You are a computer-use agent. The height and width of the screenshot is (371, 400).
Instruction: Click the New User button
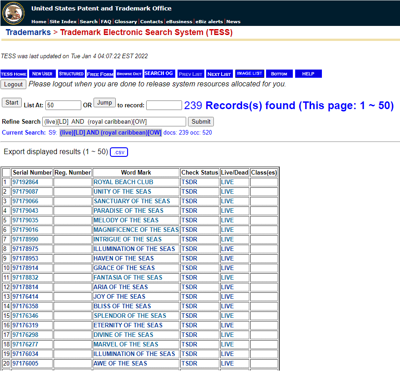[42, 74]
